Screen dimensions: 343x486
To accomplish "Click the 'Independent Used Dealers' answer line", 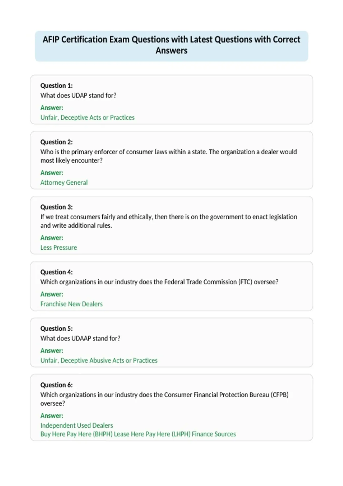I will (77, 425).
